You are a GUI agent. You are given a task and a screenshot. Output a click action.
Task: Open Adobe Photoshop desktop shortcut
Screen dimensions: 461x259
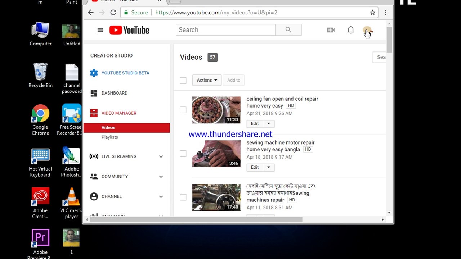pyautogui.click(x=71, y=162)
